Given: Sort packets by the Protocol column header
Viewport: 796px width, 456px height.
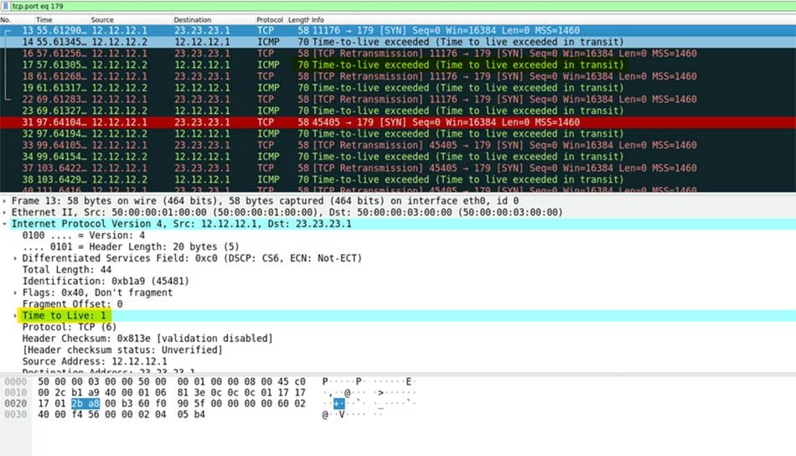Looking at the screenshot, I should coord(270,19).
